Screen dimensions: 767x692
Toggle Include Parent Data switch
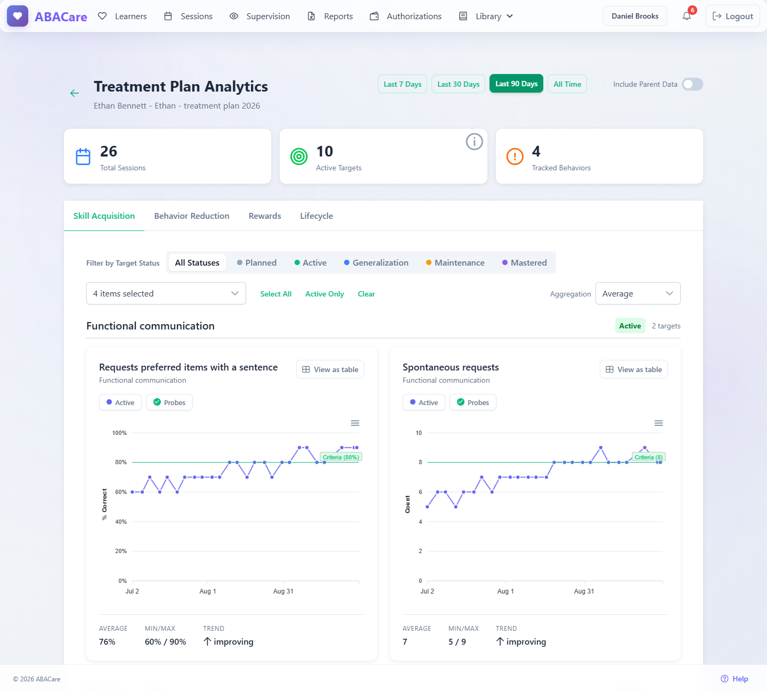coord(692,84)
